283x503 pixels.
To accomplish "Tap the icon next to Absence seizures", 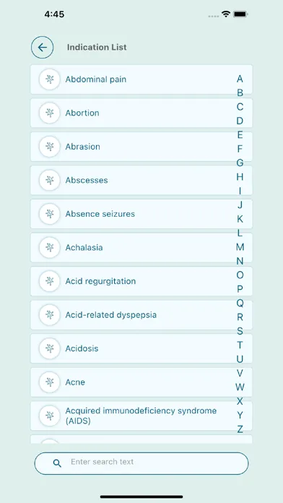I will pyautogui.click(x=49, y=214).
